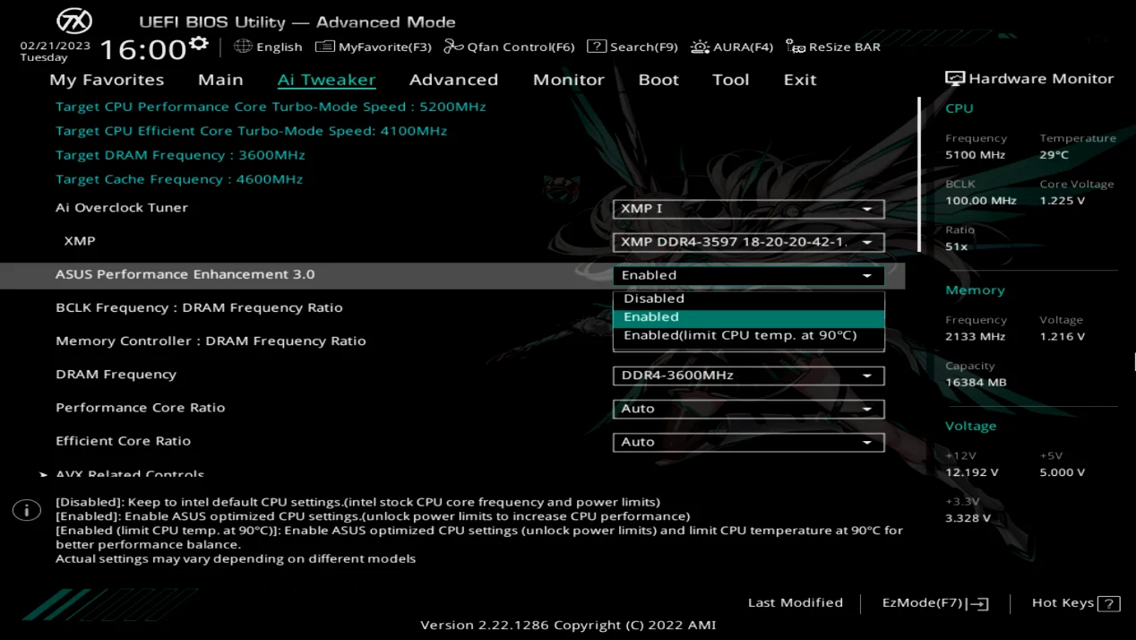The image size is (1136, 640).
Task: Click the vertical scrollbar beside settings list
Action: click(919, 175)
